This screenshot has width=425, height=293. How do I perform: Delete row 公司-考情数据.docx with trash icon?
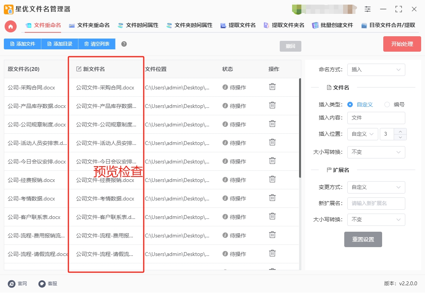tap(272, 198)
